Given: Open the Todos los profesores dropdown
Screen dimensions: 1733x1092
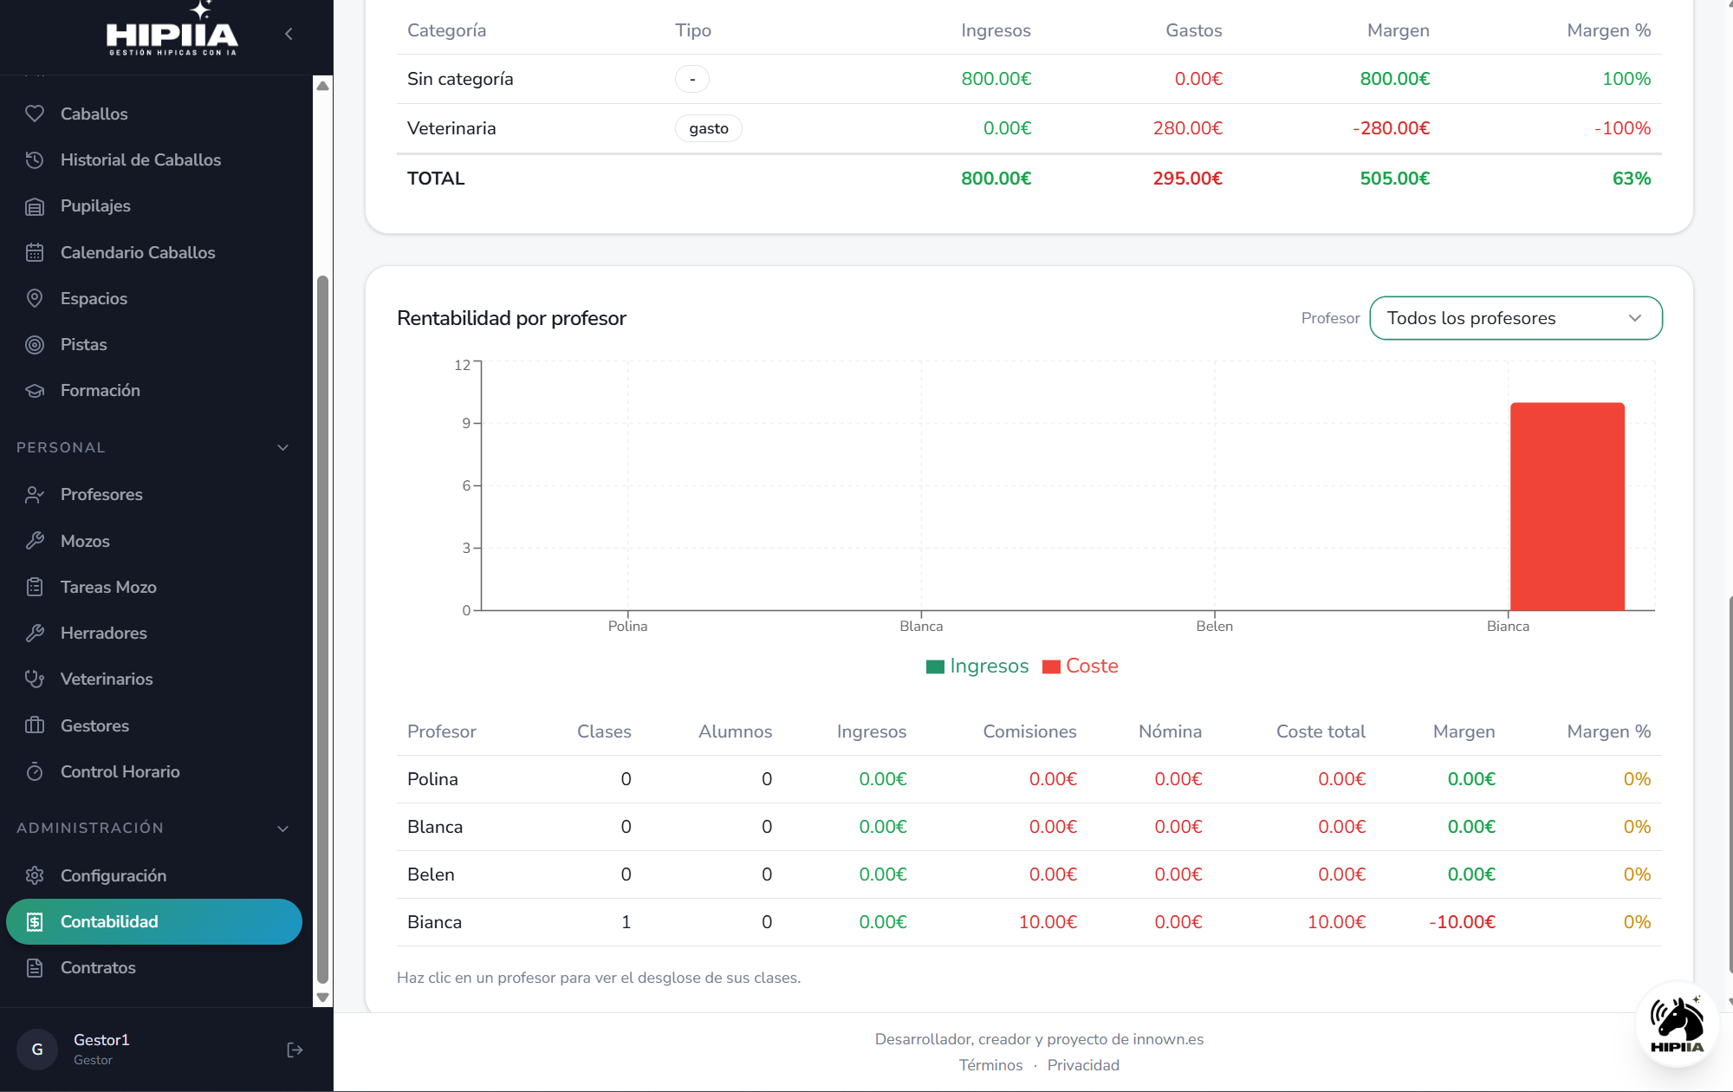Looking at the screenshot, I should pos(1516,318).
